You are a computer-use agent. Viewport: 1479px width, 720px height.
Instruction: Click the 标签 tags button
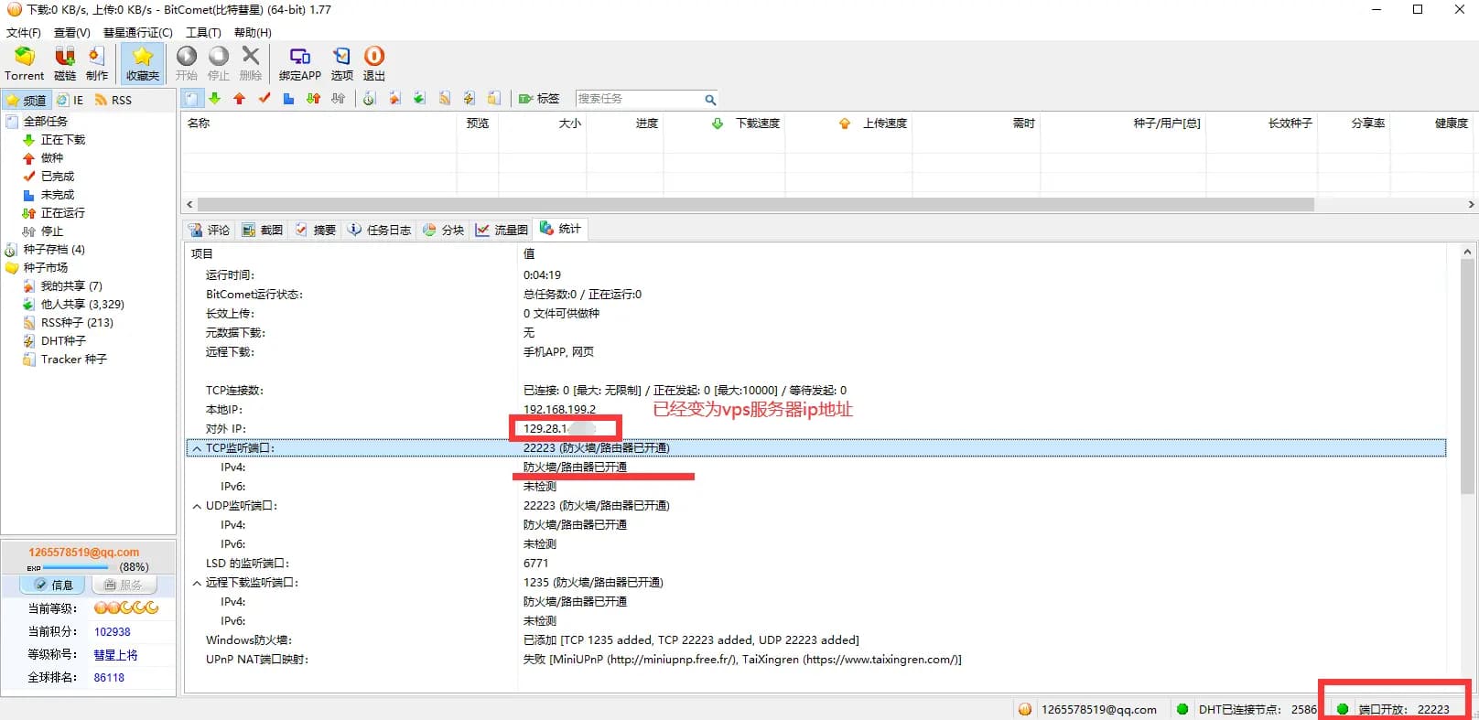(x=539, y=99)
